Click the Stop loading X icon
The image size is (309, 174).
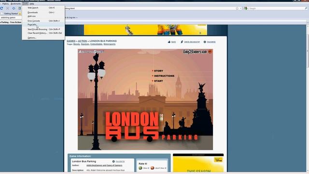(8, 8)
